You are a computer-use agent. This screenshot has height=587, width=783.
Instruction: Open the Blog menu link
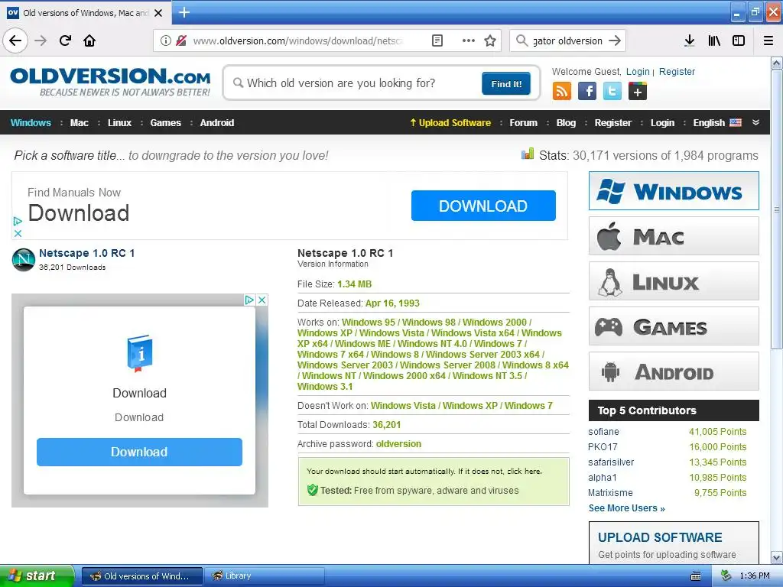(x=566, y=123)
